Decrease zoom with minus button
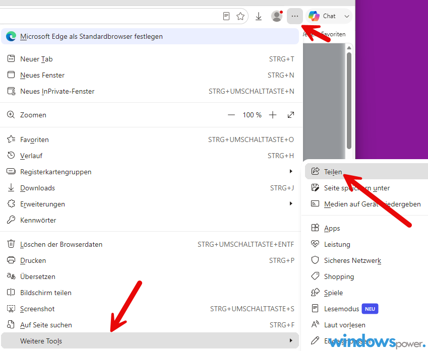428x351 pixels. click(x=231, y=115)
